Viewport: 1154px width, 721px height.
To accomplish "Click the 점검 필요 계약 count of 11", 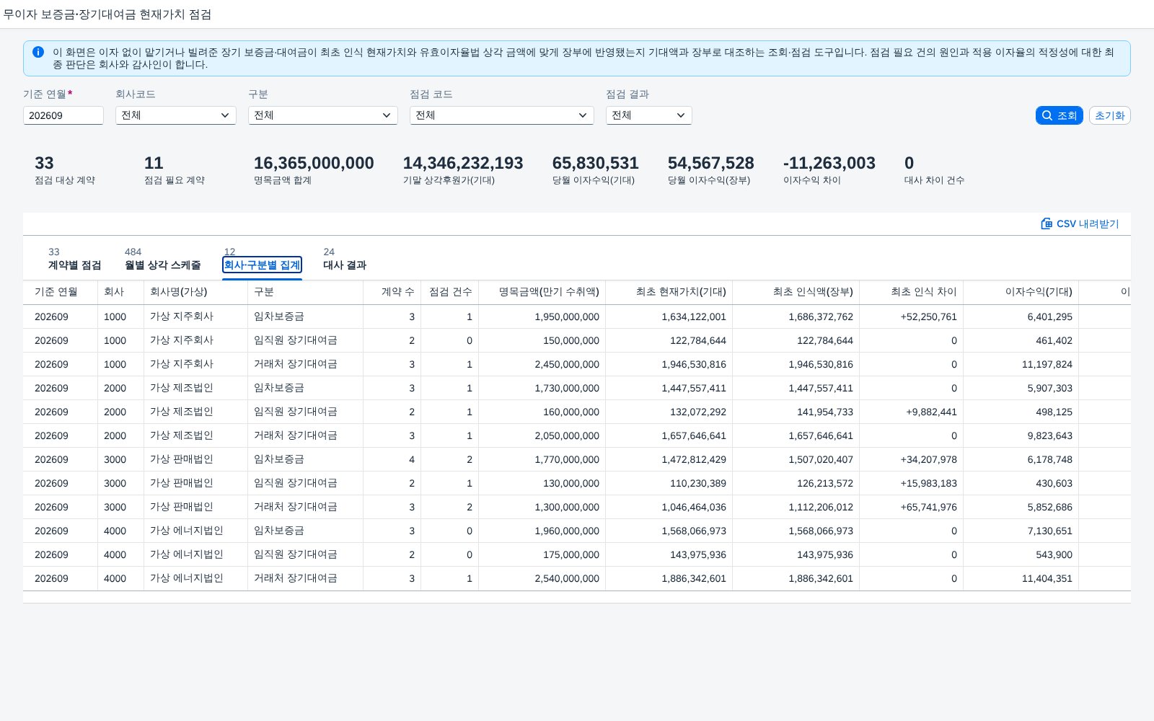I will tap(154, 163).
